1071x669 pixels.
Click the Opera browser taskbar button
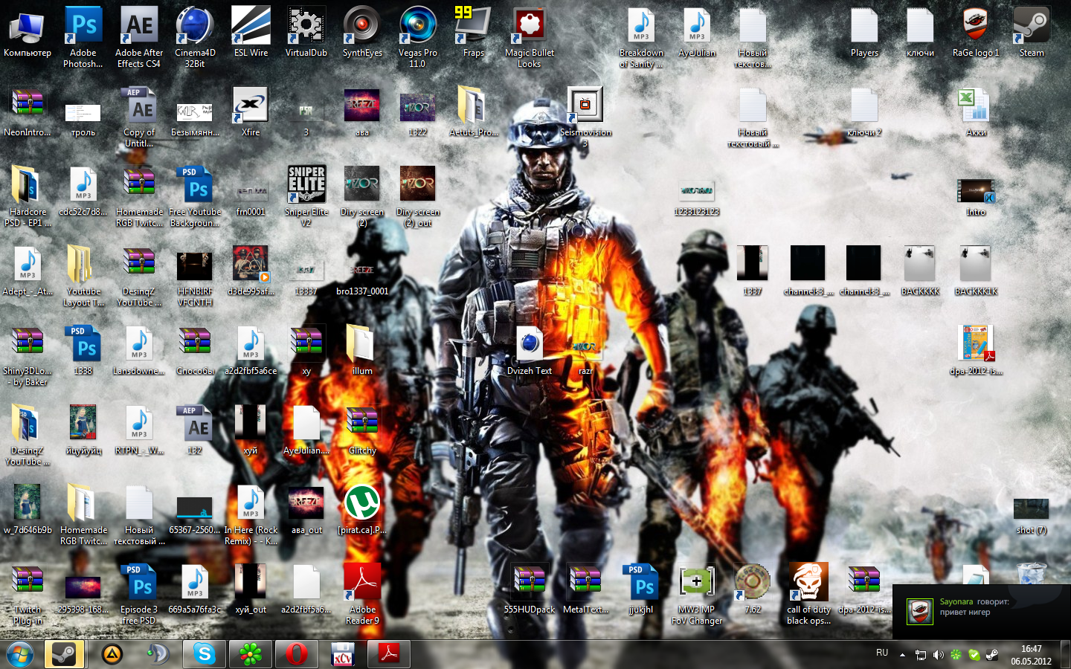coord(296,654)
